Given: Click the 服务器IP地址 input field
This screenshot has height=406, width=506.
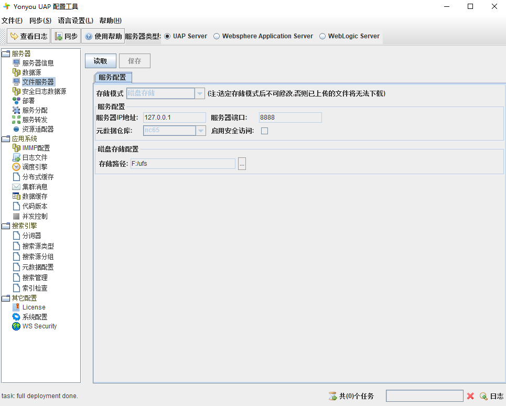Looking at the screenshot, I should [x=174, y=117].
